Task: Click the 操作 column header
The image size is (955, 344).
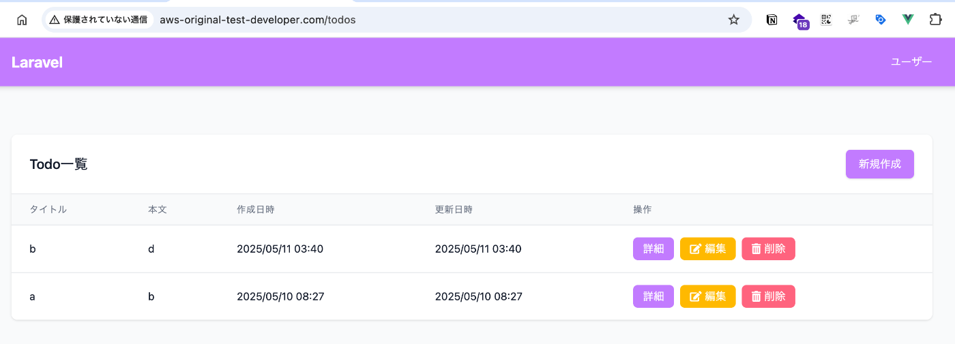Action: click(x=643, y=209)
